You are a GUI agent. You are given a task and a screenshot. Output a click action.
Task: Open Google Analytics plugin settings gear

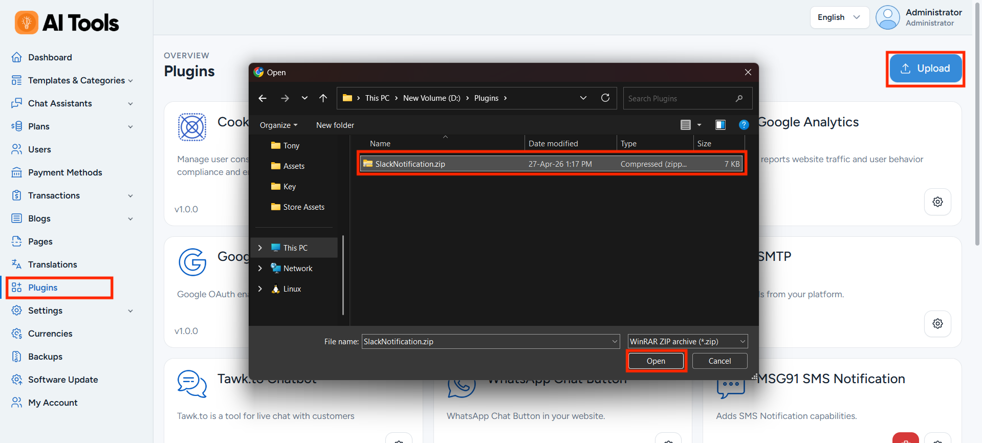937,202
